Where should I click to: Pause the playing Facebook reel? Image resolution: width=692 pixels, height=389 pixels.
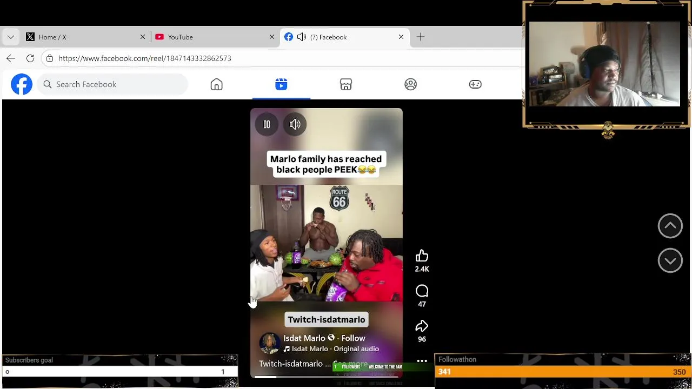[267, 124]
